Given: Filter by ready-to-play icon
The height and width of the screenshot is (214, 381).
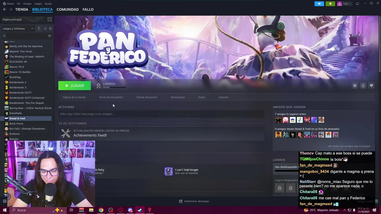Looking at the screenshot, I should click(50, 29).
